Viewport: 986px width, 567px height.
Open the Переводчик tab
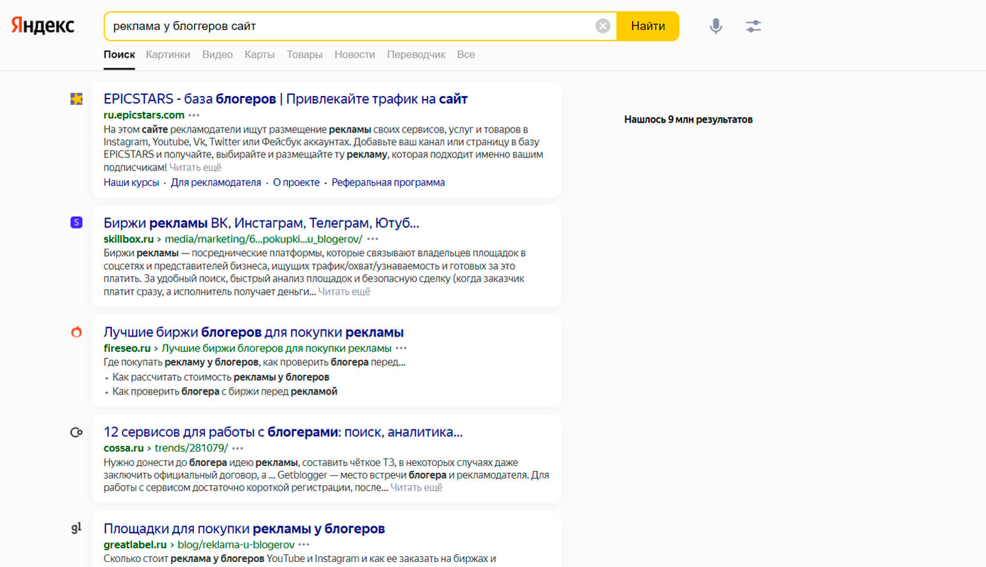click(416, 55)
